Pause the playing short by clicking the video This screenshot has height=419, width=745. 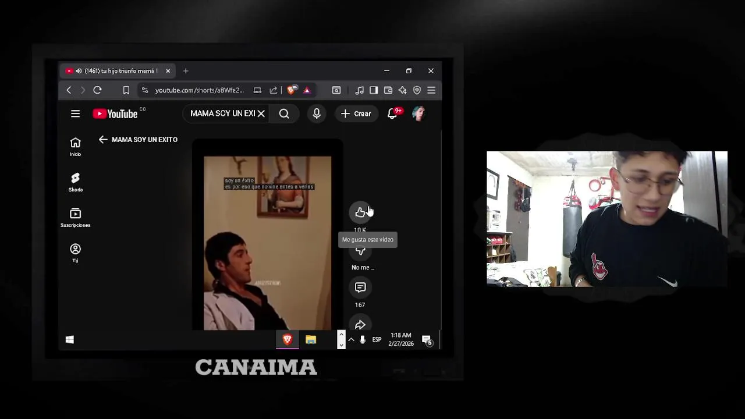pyautogui.click(x=268, y=243)
